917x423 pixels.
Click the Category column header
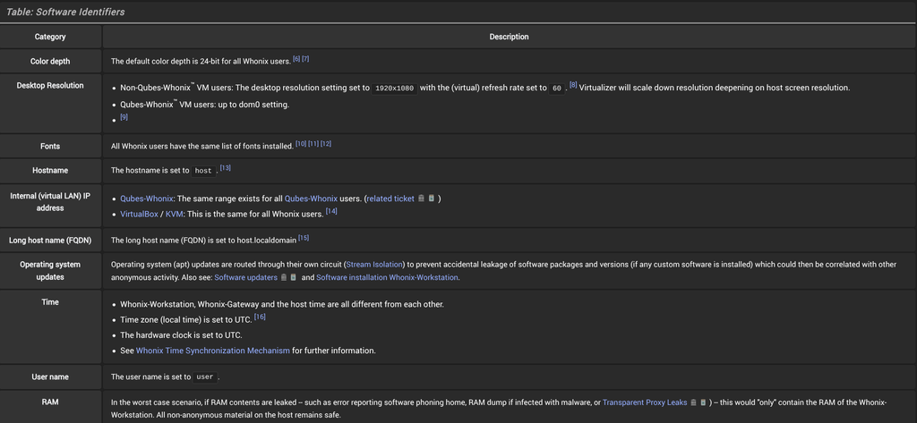click(x=50, y=37)
